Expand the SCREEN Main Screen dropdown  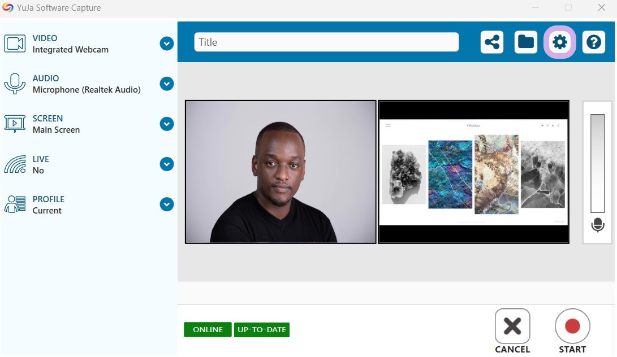(167, 124)
